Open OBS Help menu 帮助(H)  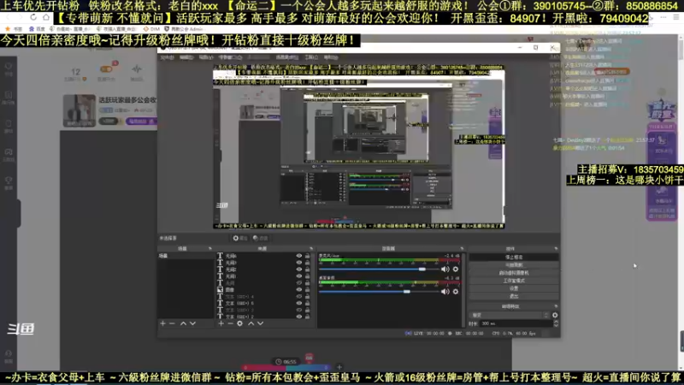pyautogui.click(x=331, y=57)
